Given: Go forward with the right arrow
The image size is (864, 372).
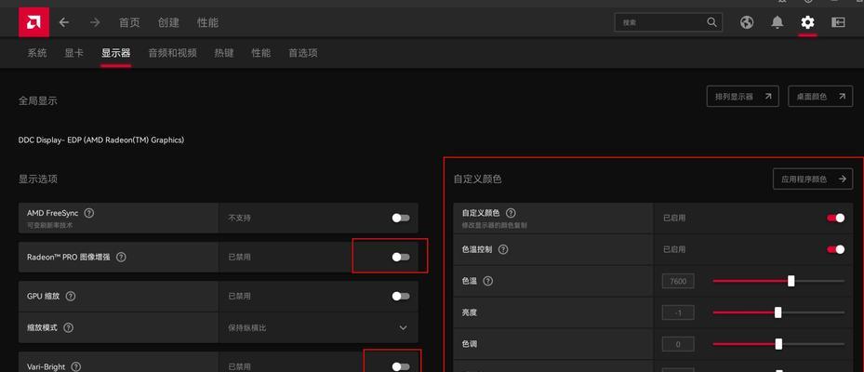Looking at the screenshot, I should [x=95, y=22].
